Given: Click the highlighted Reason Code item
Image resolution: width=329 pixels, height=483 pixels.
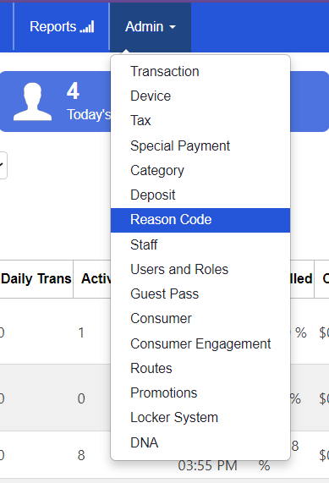Looking at the screenshot, I should (200, 220).
